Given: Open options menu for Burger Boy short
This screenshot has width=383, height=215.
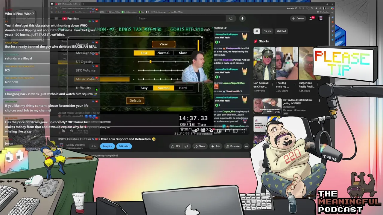Looking at the screenshot, I should (x=317, y=84).
